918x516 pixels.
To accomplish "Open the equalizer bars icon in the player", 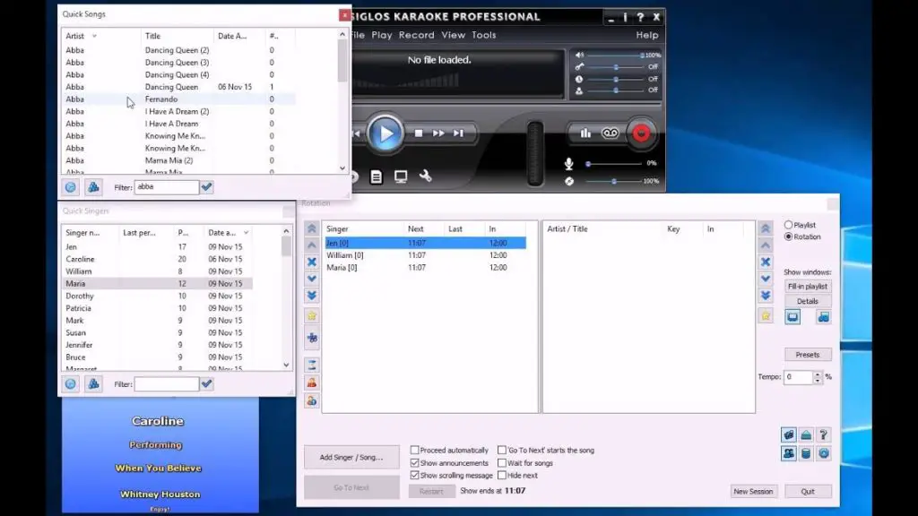I will pos(585,133).
